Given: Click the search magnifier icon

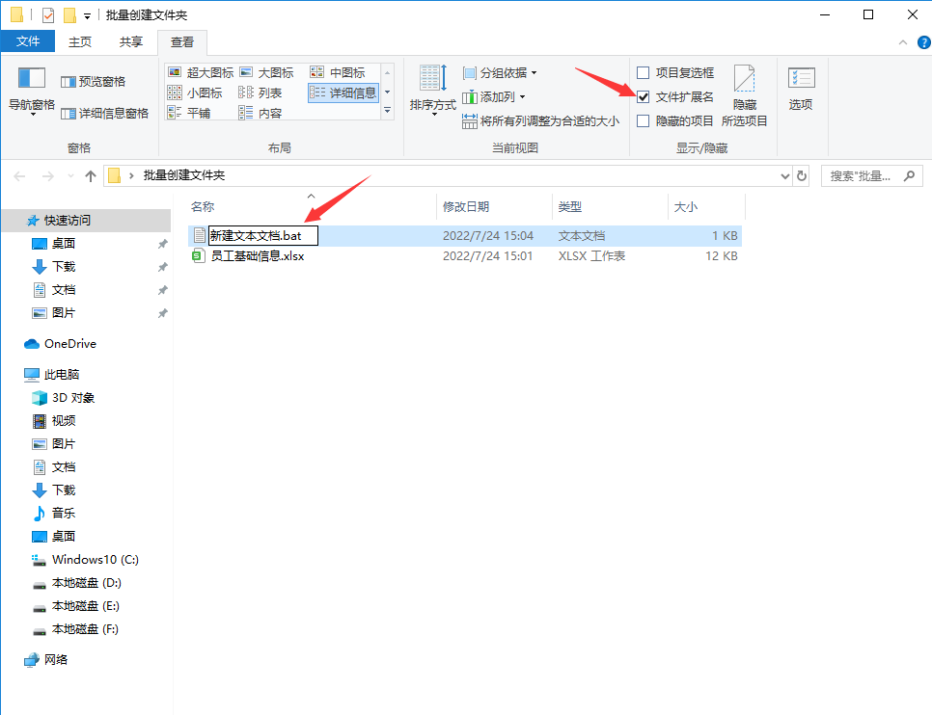Looking at the screenshot, I should pyautogui.click(x=909, y=175).
